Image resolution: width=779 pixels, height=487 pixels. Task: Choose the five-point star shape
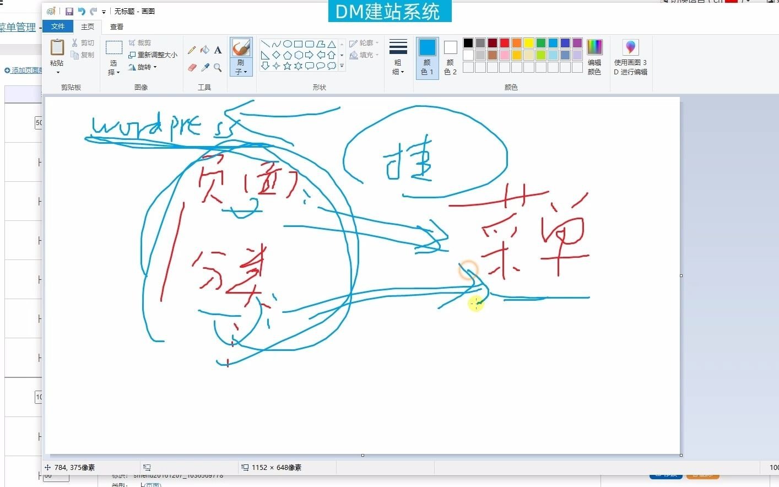click(x=287, y=66)
